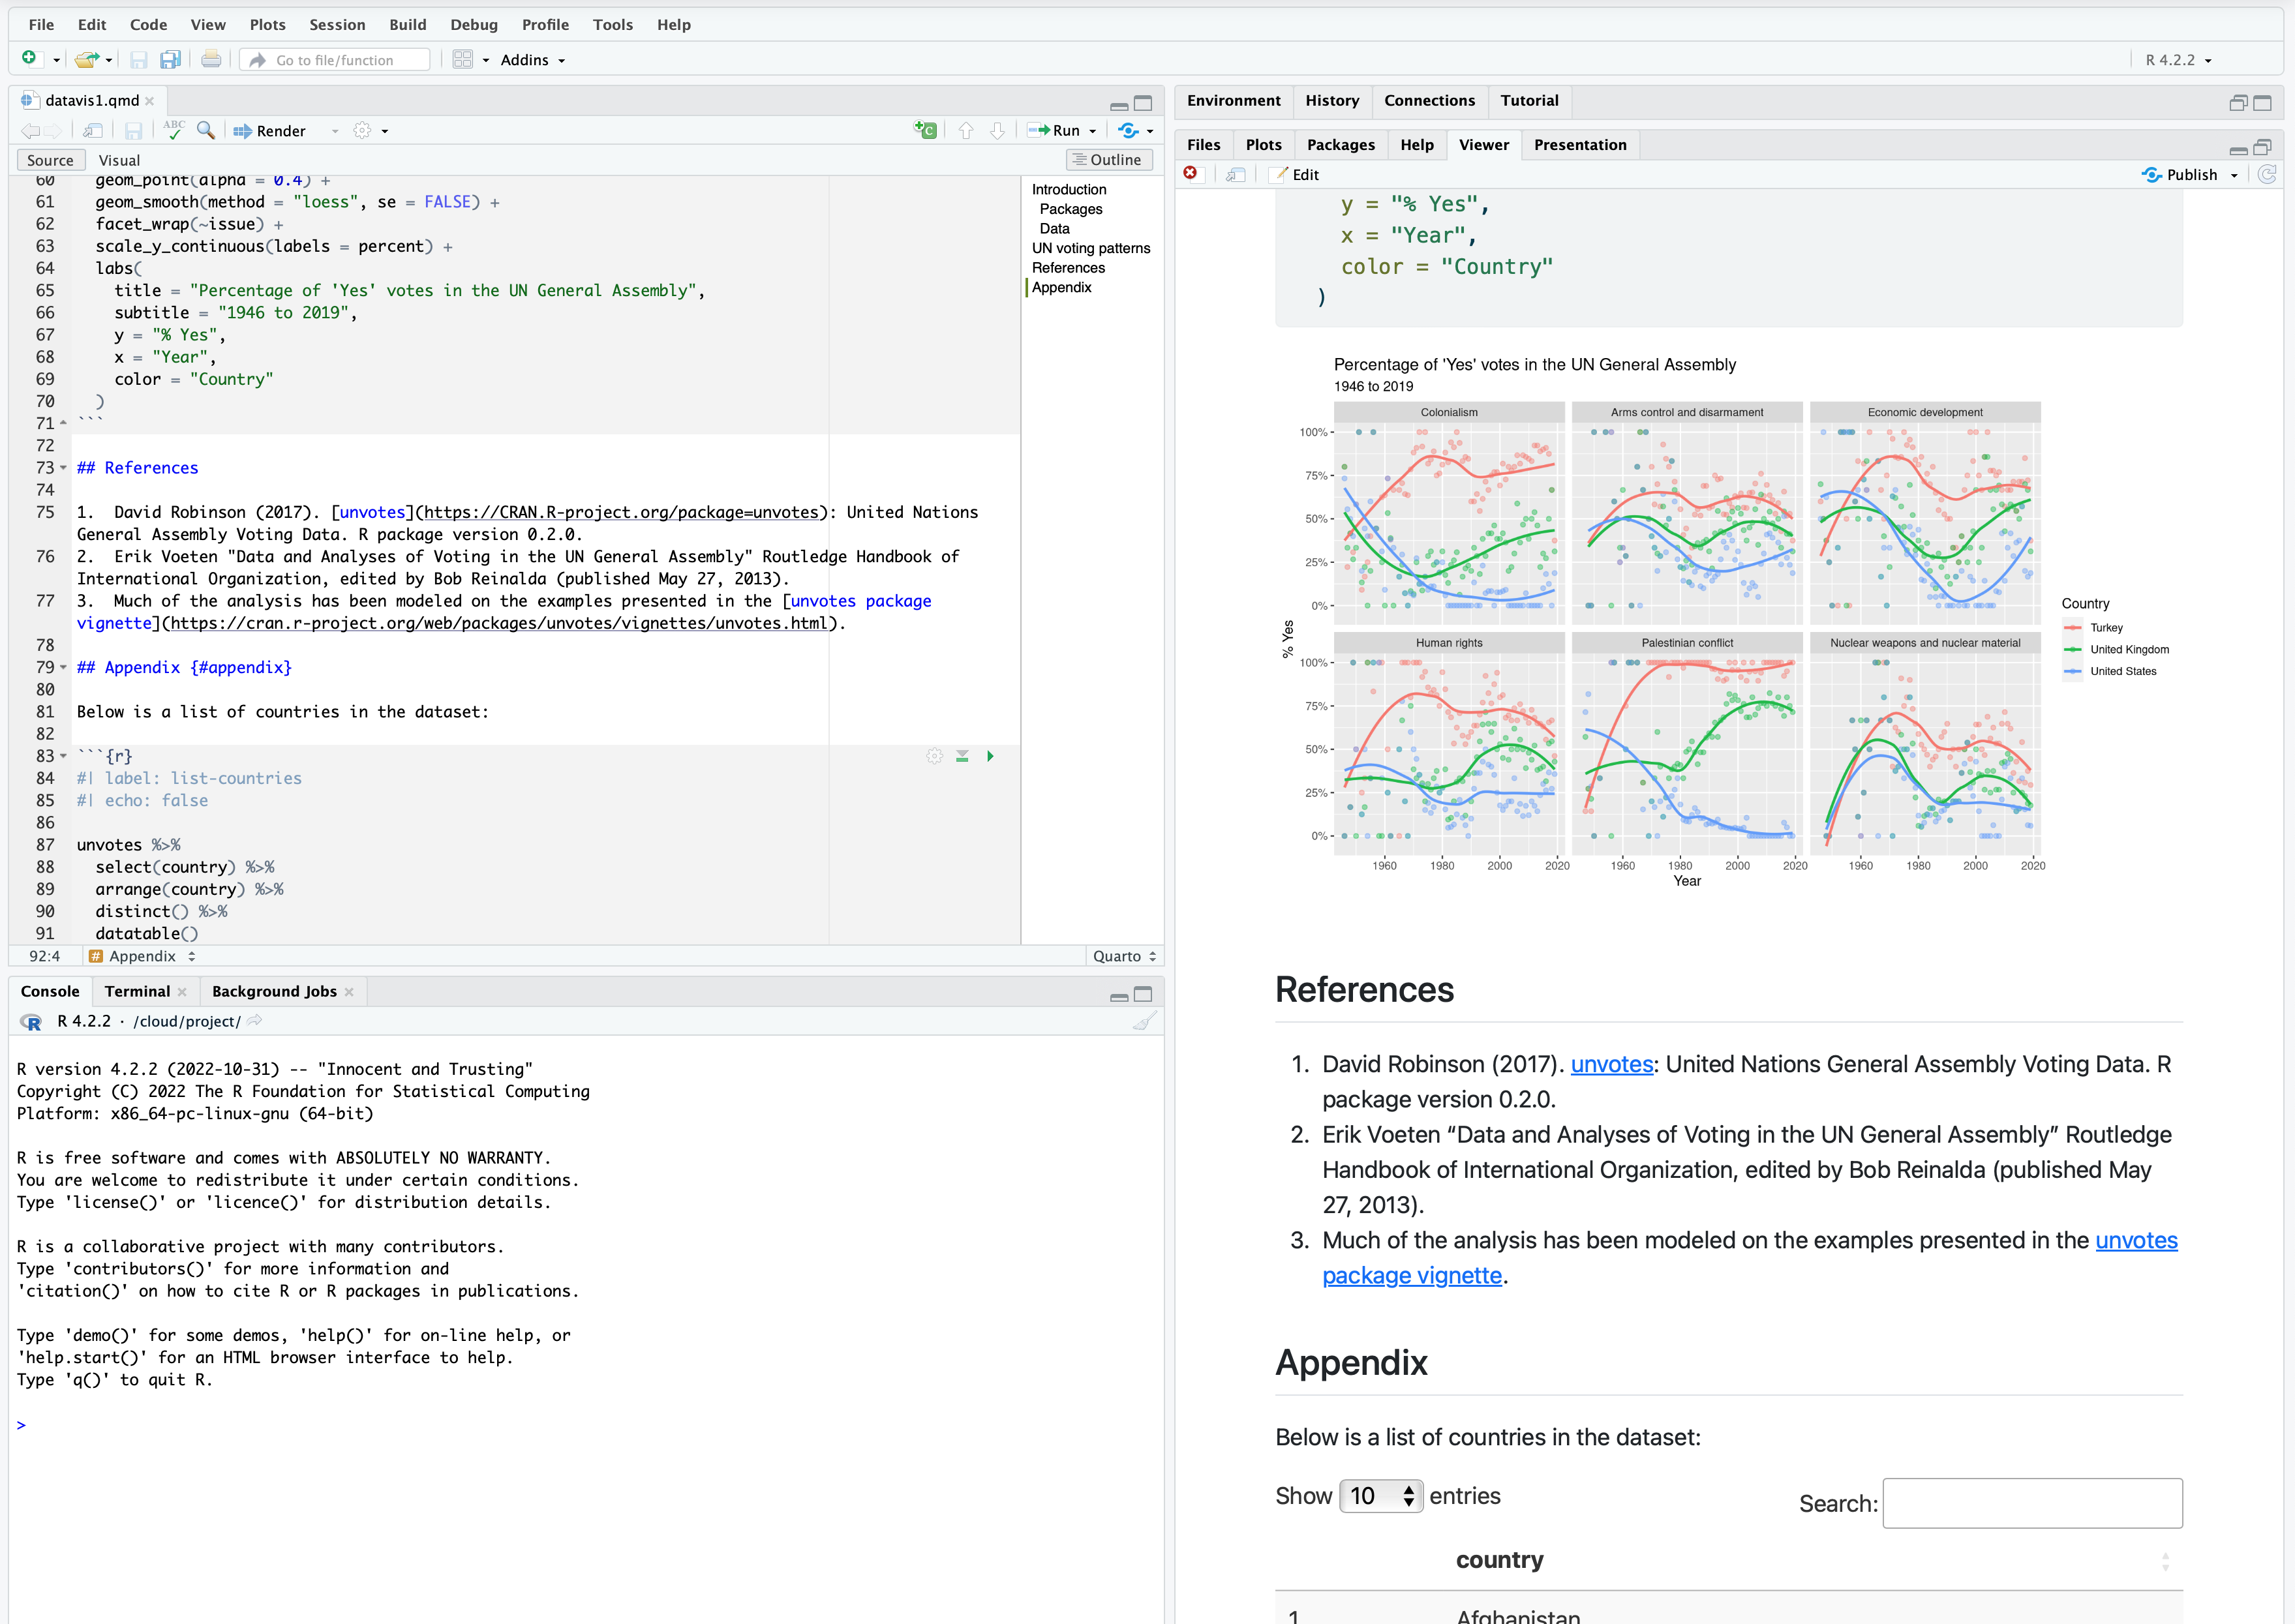Open the Run options dropdown arrow

pos(1093,131)
